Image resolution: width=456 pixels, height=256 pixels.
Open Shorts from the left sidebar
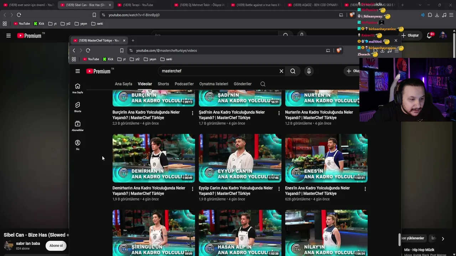78,107
